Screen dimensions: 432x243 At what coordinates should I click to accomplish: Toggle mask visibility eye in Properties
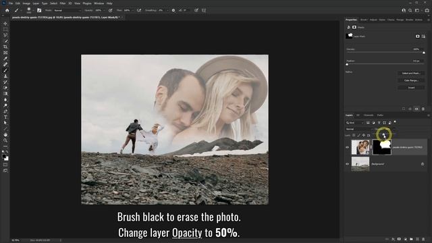(x=416, y=109)
